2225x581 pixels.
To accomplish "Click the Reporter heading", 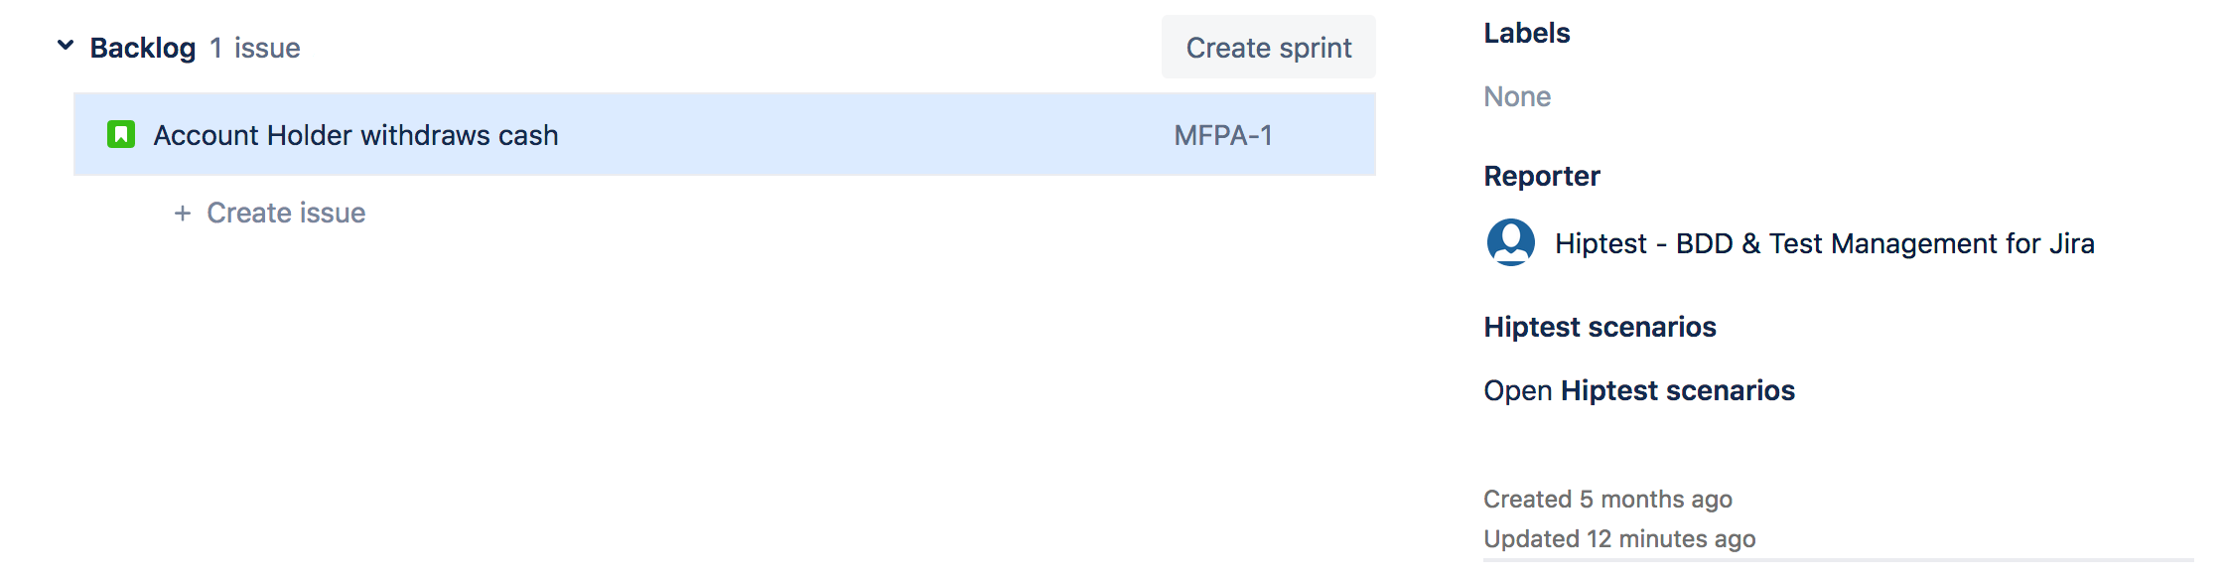I will [1542, 176].
